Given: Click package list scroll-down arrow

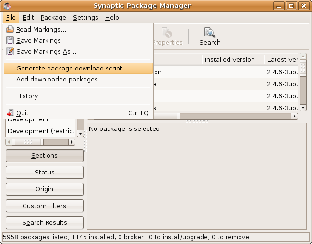Looking at the screenshot, I should 303,108.
